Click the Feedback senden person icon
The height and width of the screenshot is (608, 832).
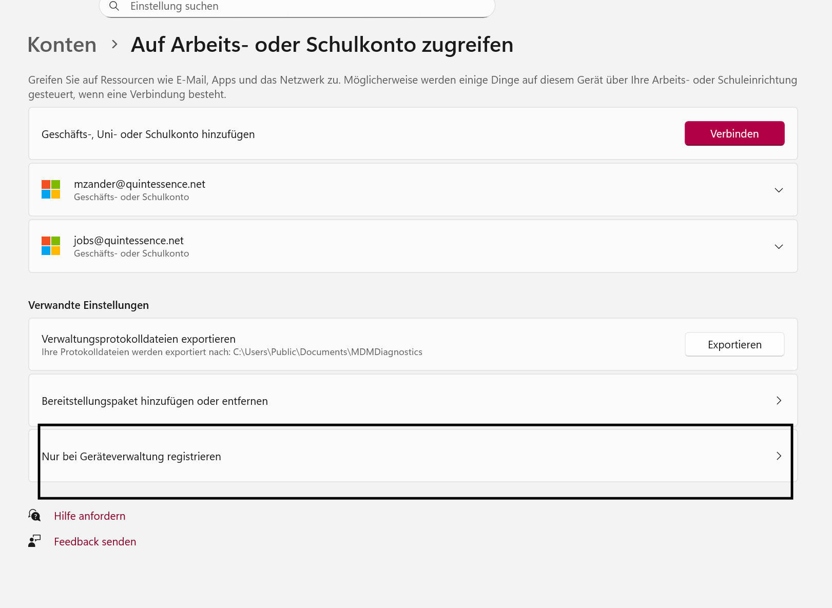pyautogui.click(x=34, y=541)
